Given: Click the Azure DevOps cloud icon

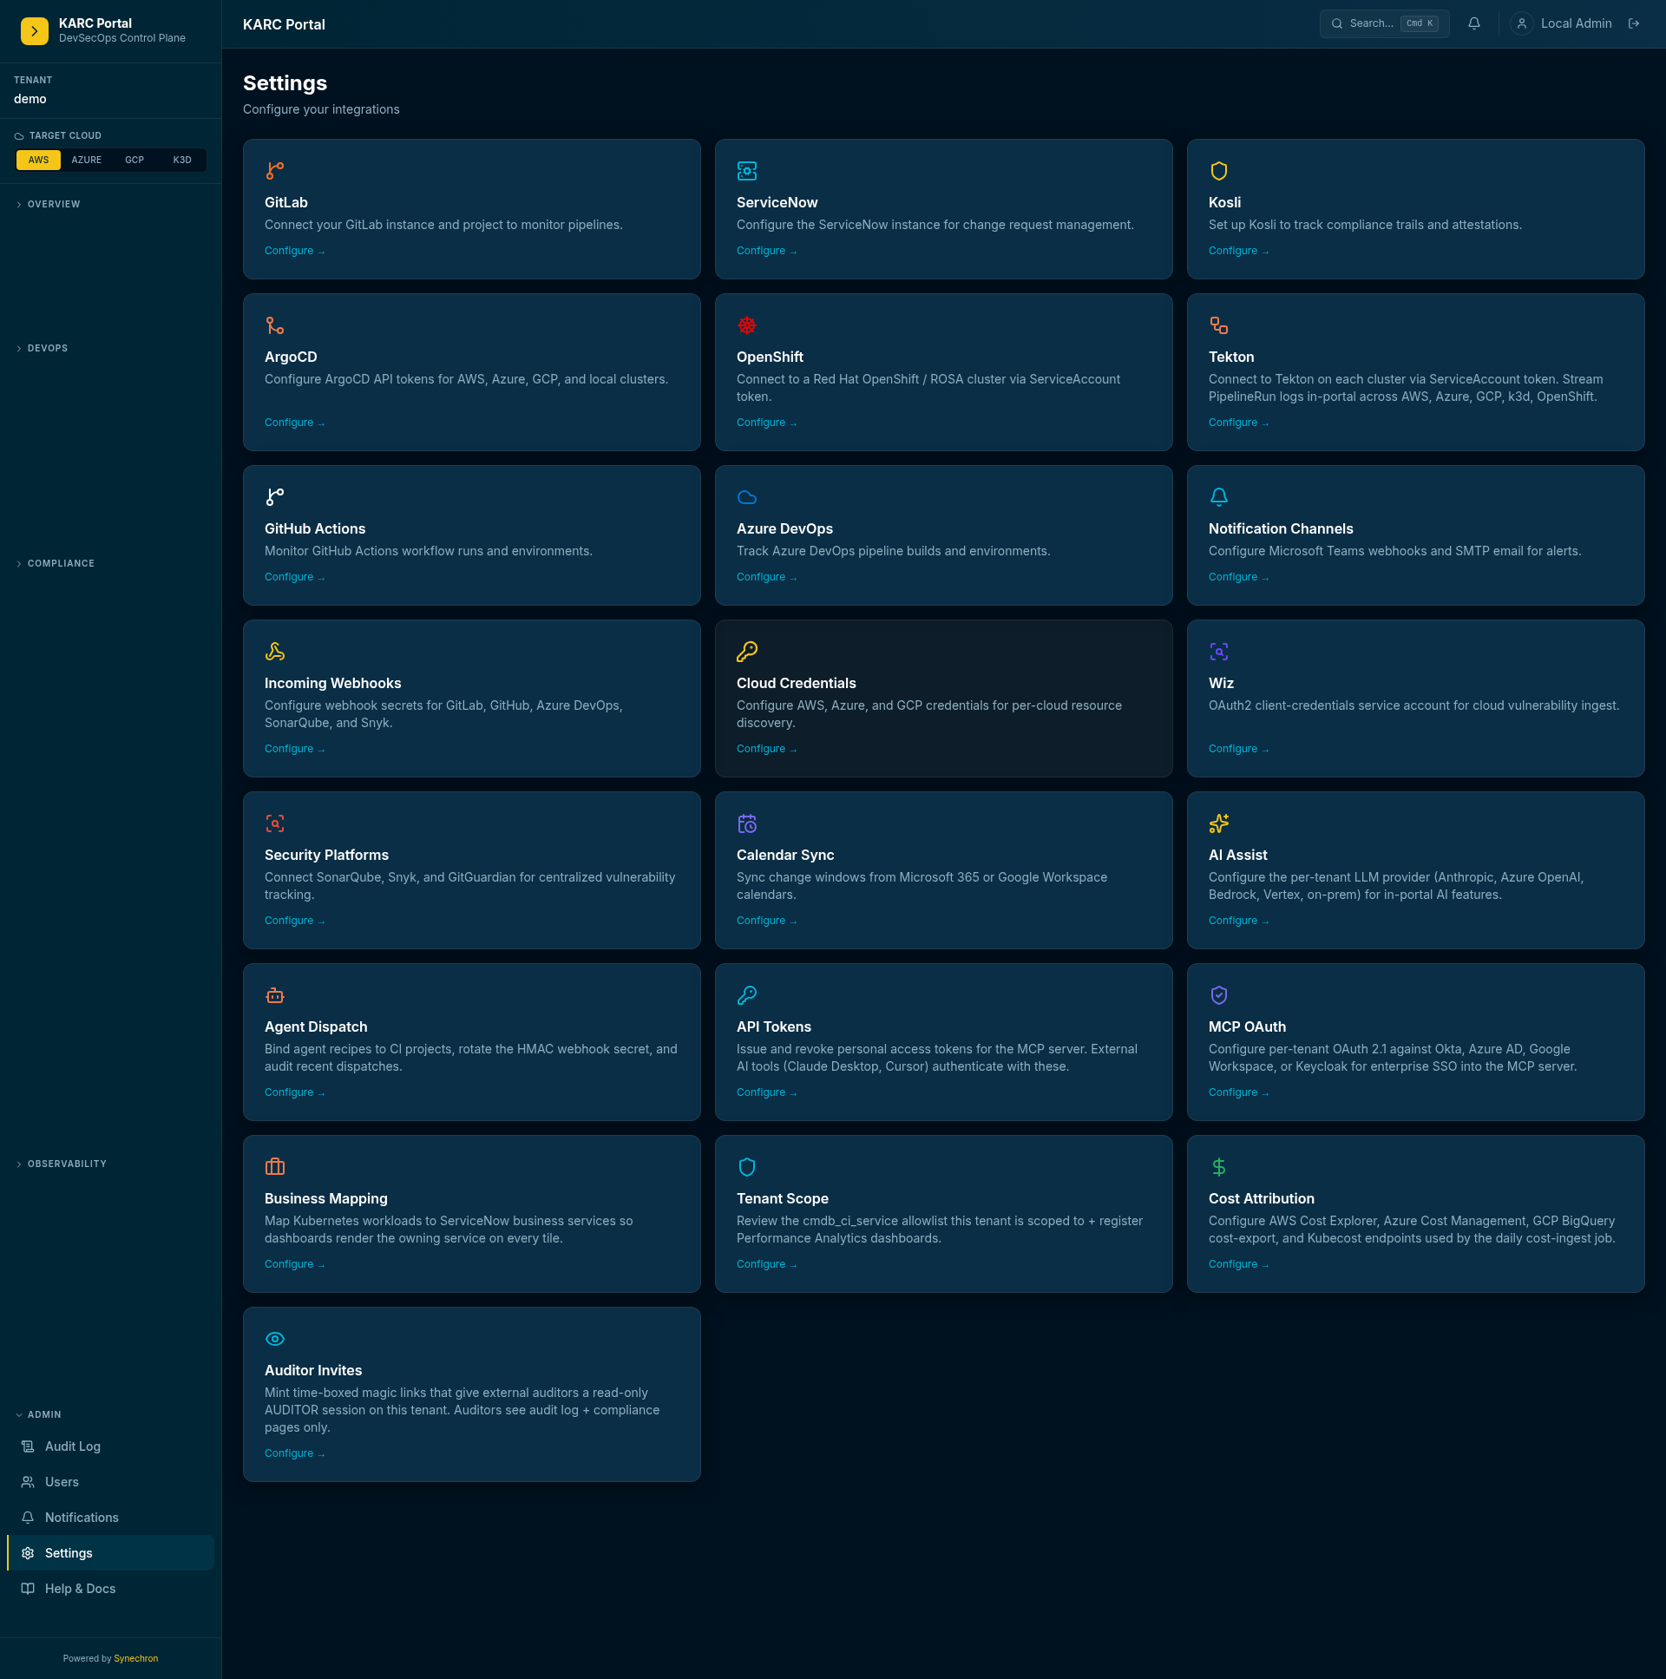Looking at the screenshot, I should pos(746,497).
